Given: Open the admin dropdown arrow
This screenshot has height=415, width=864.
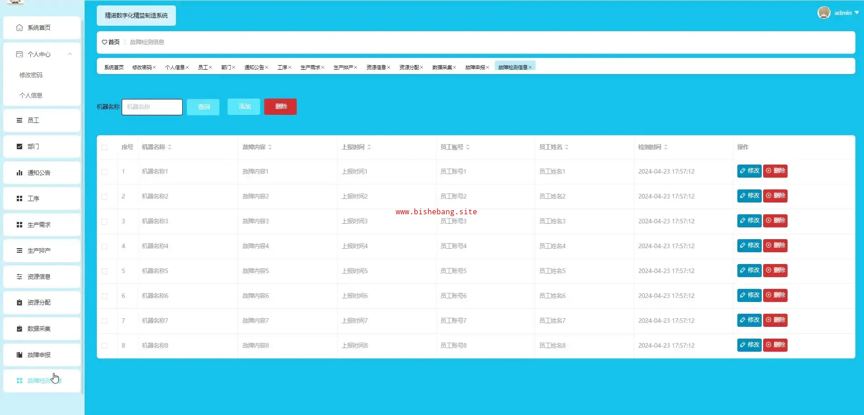Looking at the screenshot, I should pyautogui.click(x=857, y=13).
